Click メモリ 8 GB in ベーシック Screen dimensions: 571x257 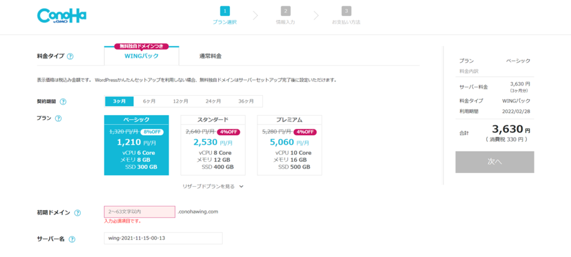click(x=135, y=160)
